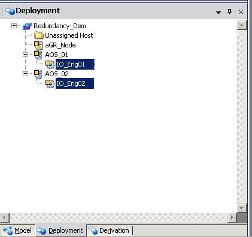Switch to the Model tab
Image resolution: width=252 pixels, height=237 pixels.
[x=17, y=230]
